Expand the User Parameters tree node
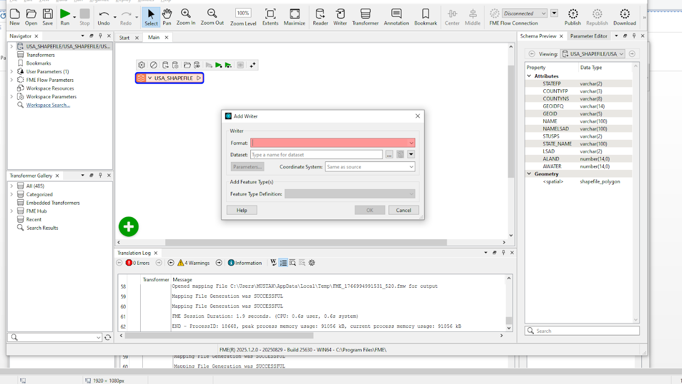This screenshot has height=384, width=682. click(x=12, y=72)
